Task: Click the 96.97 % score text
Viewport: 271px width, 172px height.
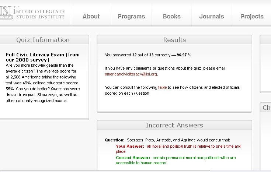Action: (184, 55)
